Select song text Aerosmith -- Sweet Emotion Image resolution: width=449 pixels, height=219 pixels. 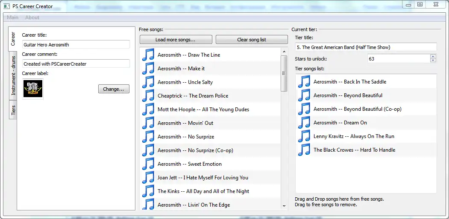[x=190, y=164]
